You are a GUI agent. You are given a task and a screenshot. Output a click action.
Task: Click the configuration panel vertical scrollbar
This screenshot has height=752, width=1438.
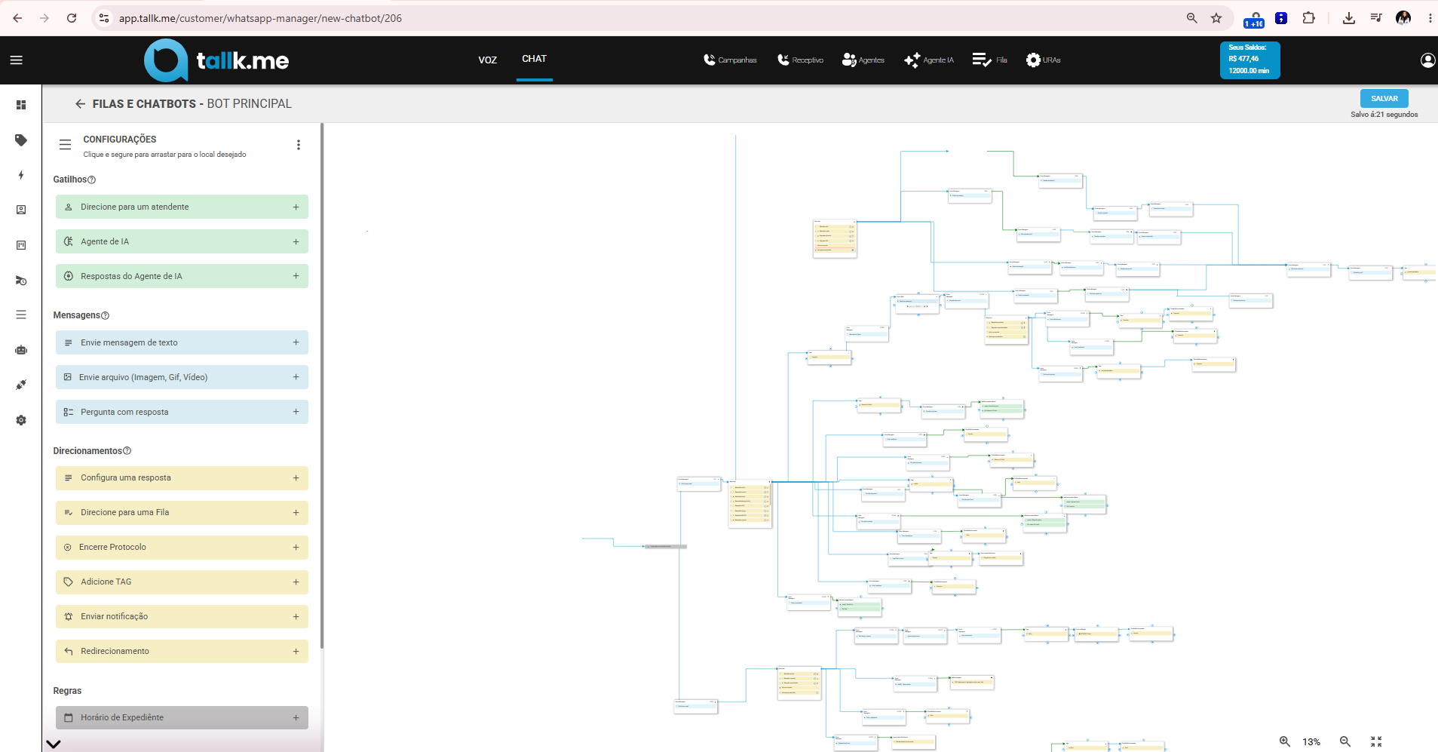pyautogui.click(x=322, y=385)
